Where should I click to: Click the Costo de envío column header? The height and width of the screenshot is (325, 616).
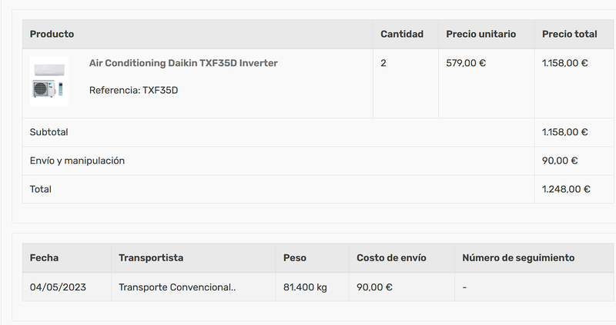(391, 257)
